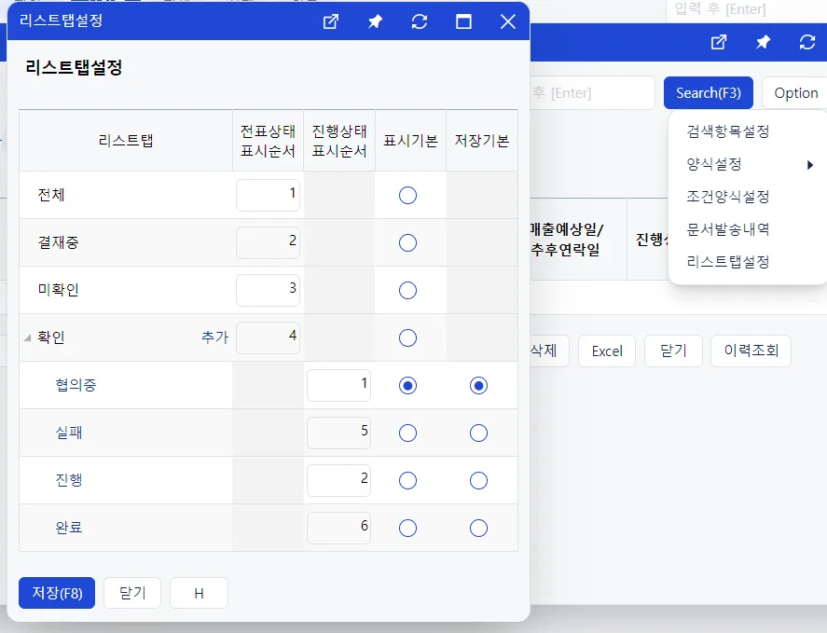Click the 완료 list tab name
827x633 pixels.
[69, 528]
